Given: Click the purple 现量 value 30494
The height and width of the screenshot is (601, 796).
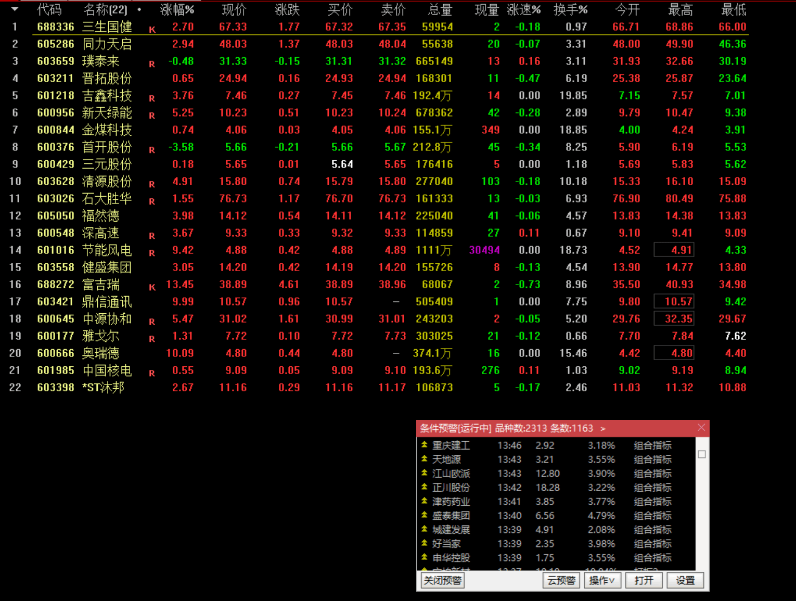Looking at the screenshot, I should coord(484,250).
